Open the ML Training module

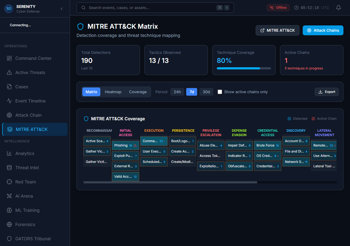pyautogui.click(x=27, y=210)
